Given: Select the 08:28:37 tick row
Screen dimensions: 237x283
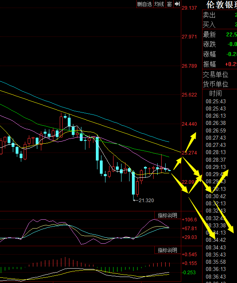Looking at the screenshot, I should [216, 160].
